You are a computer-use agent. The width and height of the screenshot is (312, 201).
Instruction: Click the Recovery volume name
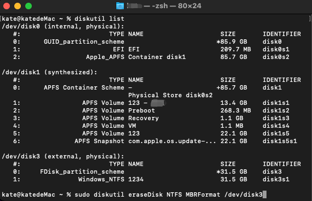144,118
